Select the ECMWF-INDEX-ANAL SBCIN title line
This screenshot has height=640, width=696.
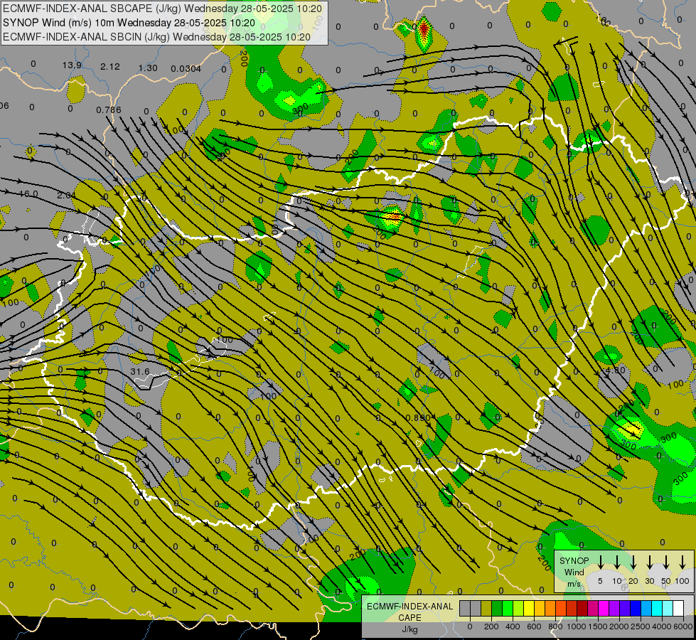click(156, 37)
